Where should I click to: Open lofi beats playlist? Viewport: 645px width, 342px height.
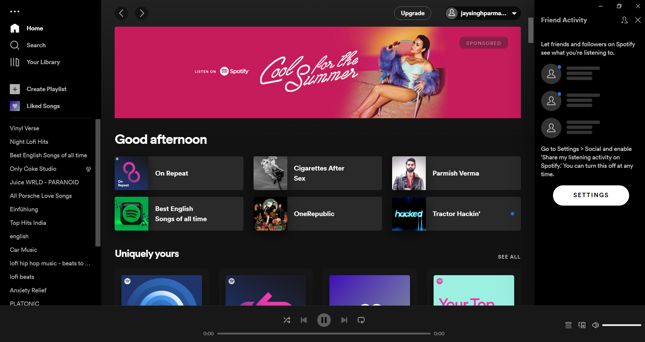coord(22,277)
